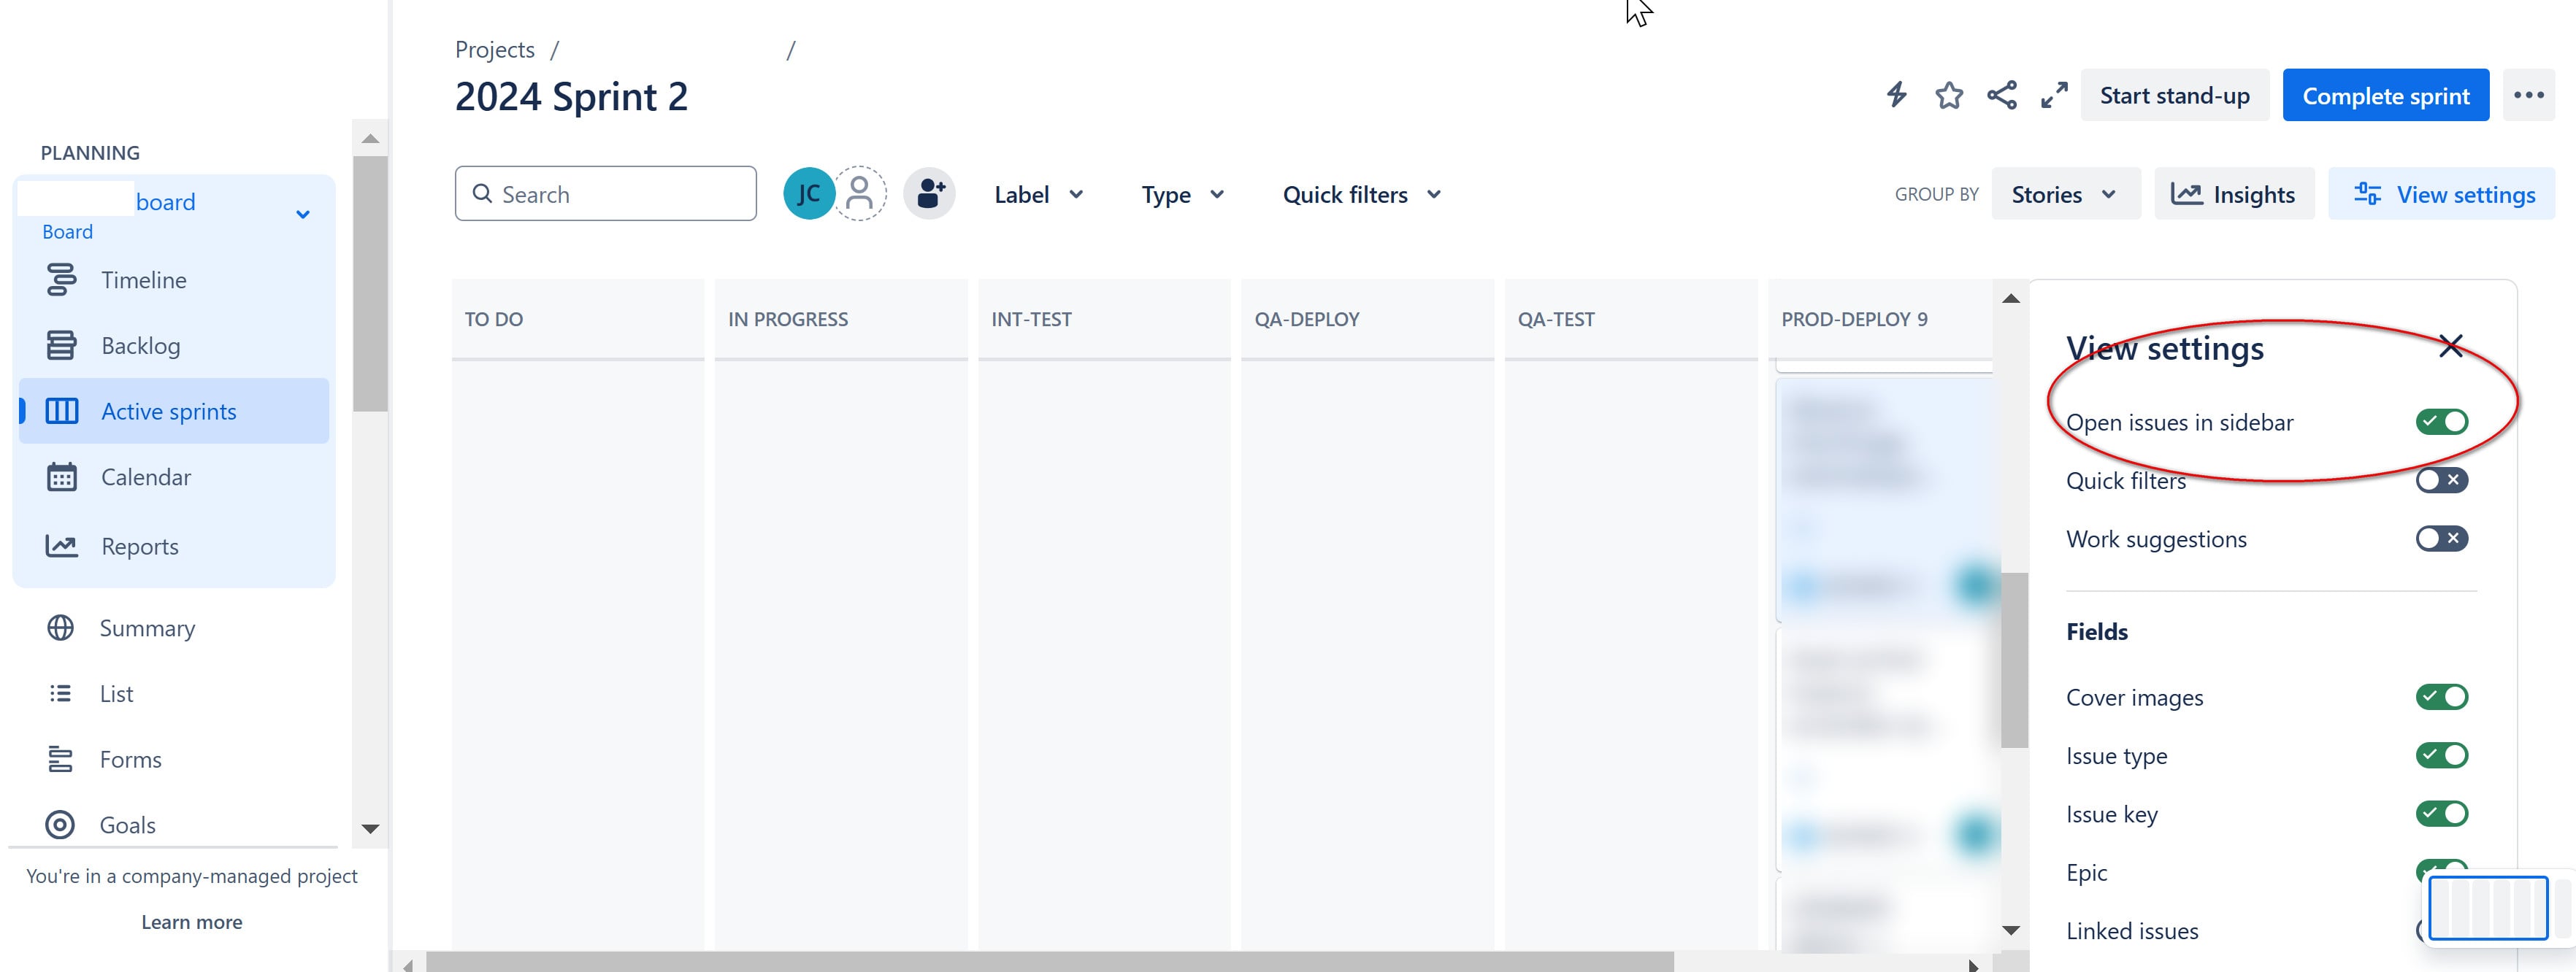Click the Backlog sidebar icon
Viewport: 2576px width, 972px height.
[61, 346]
